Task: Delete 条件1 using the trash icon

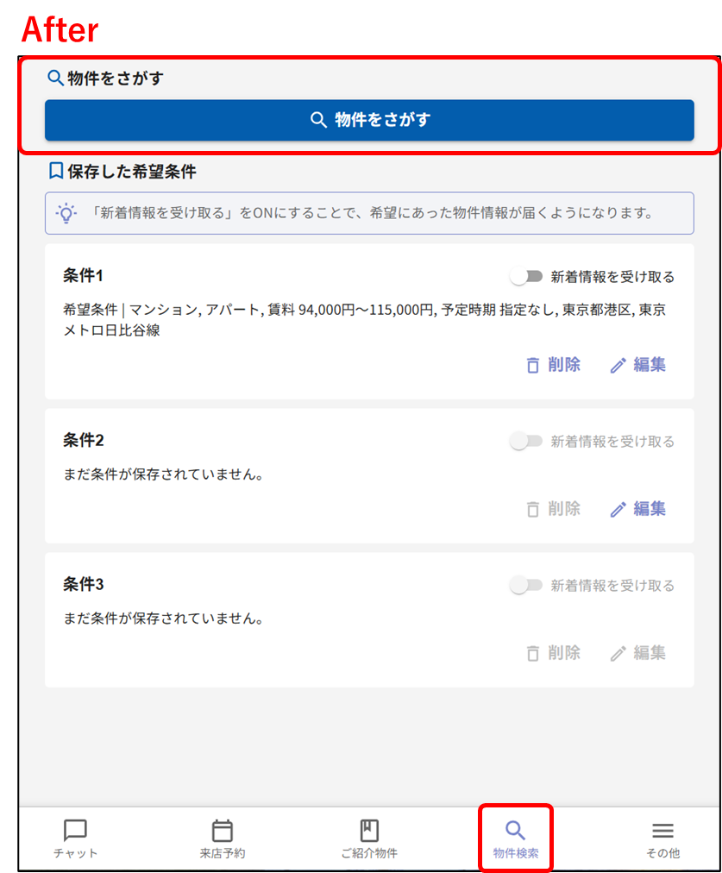Action: pyautogui.click(x=533, y=365)
